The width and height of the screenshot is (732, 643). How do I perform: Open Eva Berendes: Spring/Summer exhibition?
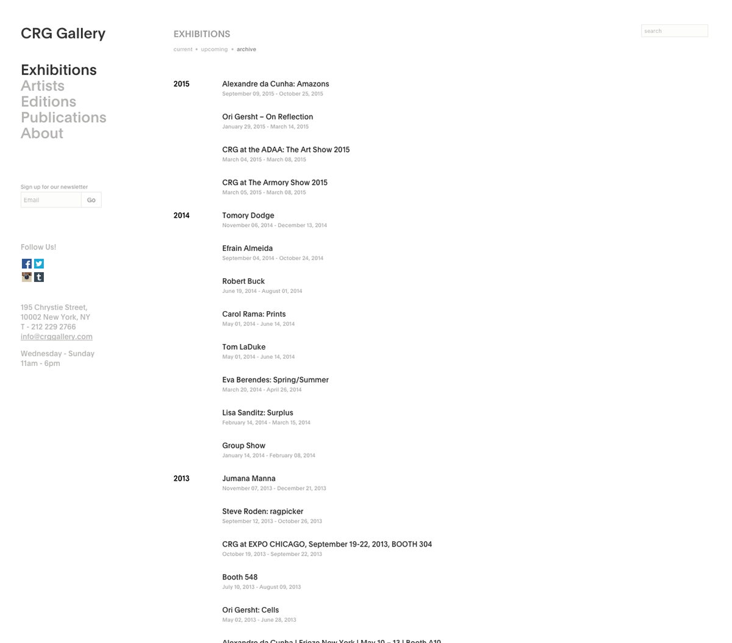pyautogui.click(x=276, y=380)
